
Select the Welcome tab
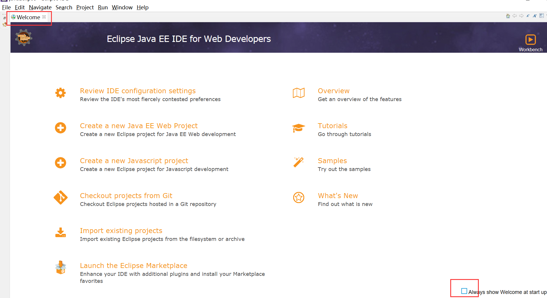click(28, 17)
